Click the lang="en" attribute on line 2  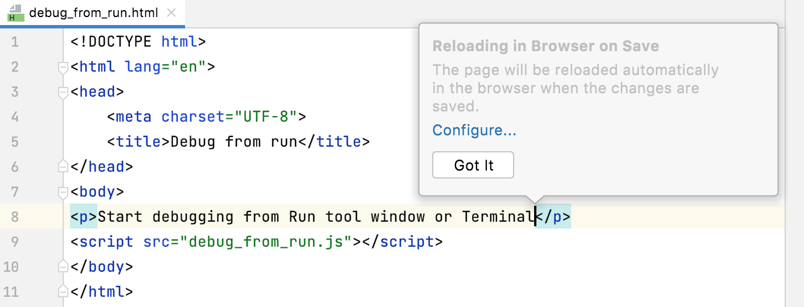pos(165,67)
